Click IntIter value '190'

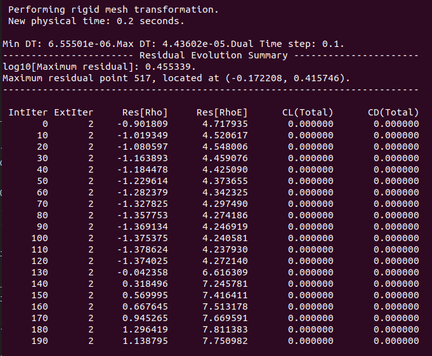click(40, 341)
